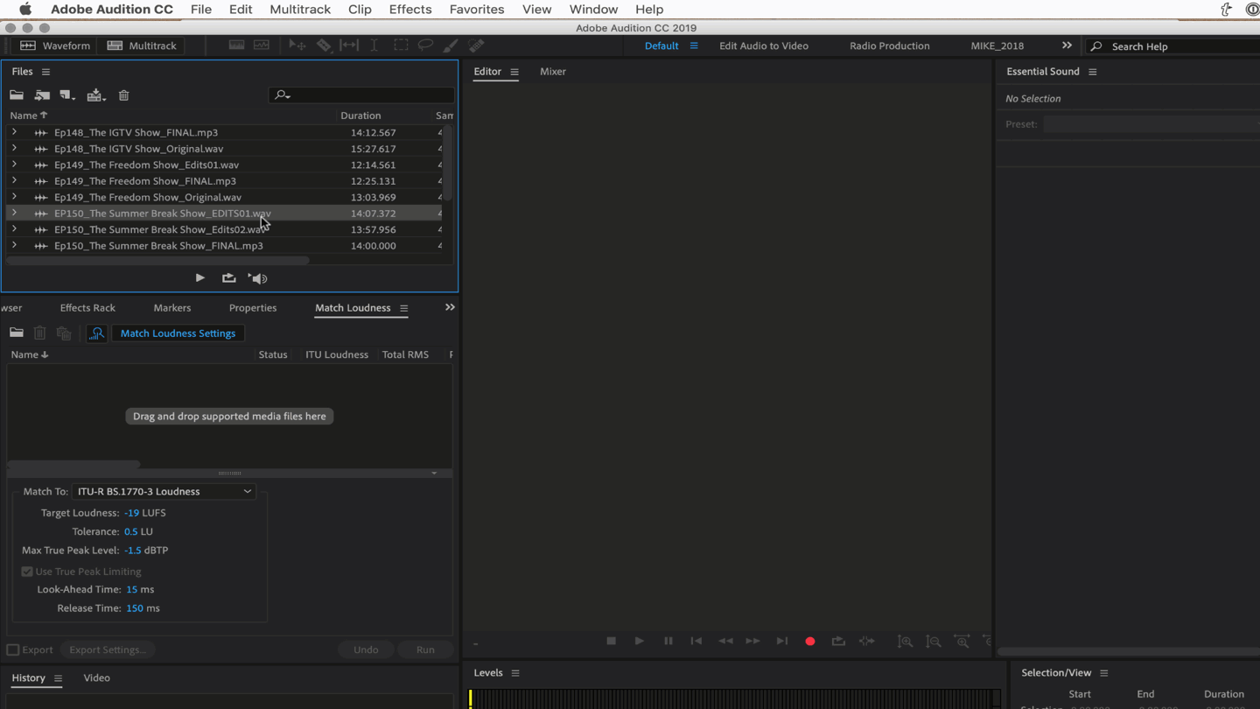Open the Default workspace menu icon
Screen dimensions: 1260x709
point(694,46)
